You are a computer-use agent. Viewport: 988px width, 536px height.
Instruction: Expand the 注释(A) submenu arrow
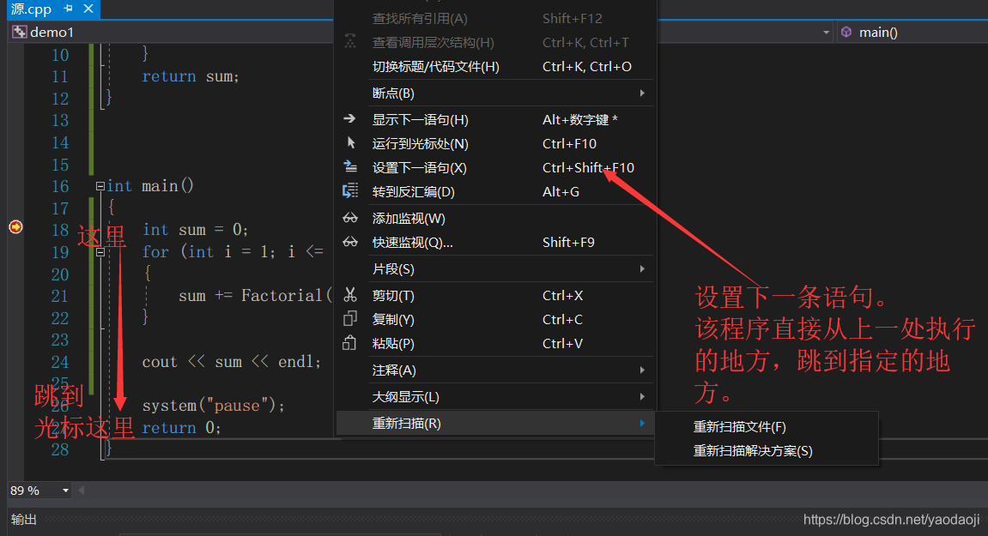coord(642,370)
